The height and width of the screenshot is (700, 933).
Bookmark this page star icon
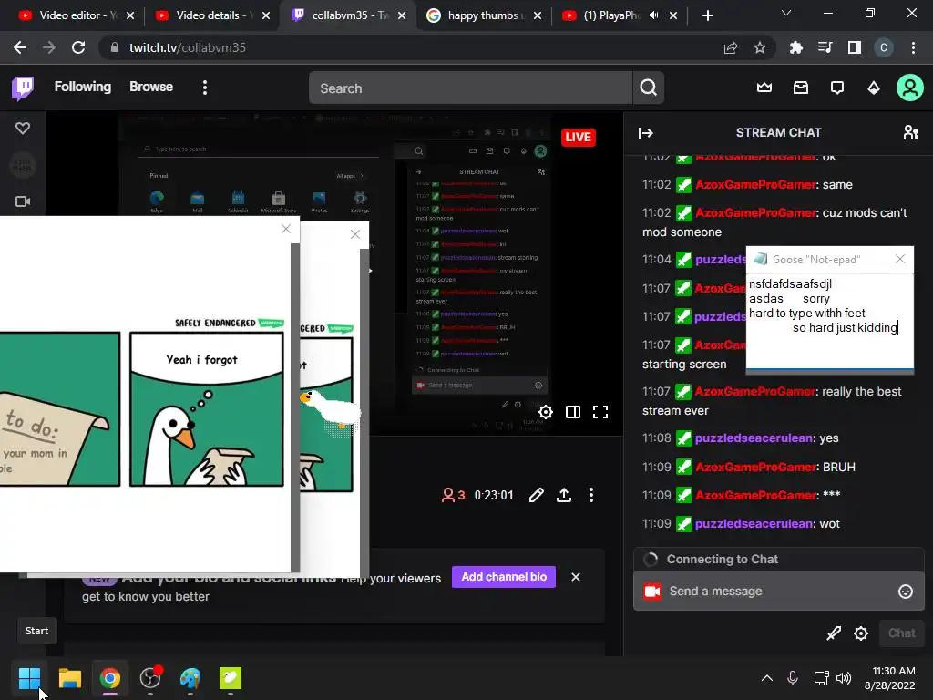pyautogui.click(x=759, y=47)
